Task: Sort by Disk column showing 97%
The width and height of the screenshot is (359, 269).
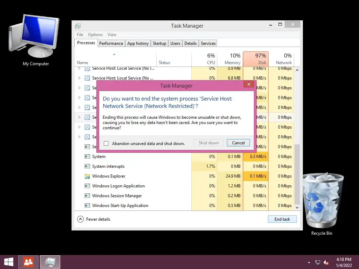Action: [256, 59]
